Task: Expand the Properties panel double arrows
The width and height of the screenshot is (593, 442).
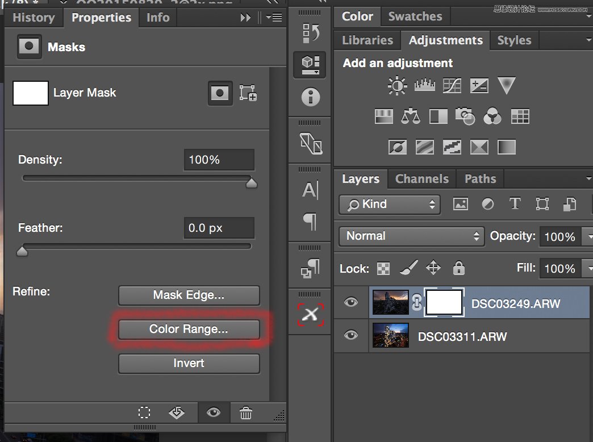Action: point(245,18)
